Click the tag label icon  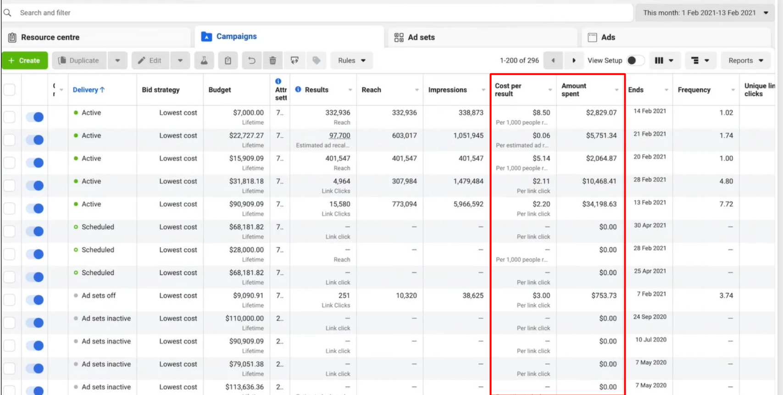tap(316, 61)
